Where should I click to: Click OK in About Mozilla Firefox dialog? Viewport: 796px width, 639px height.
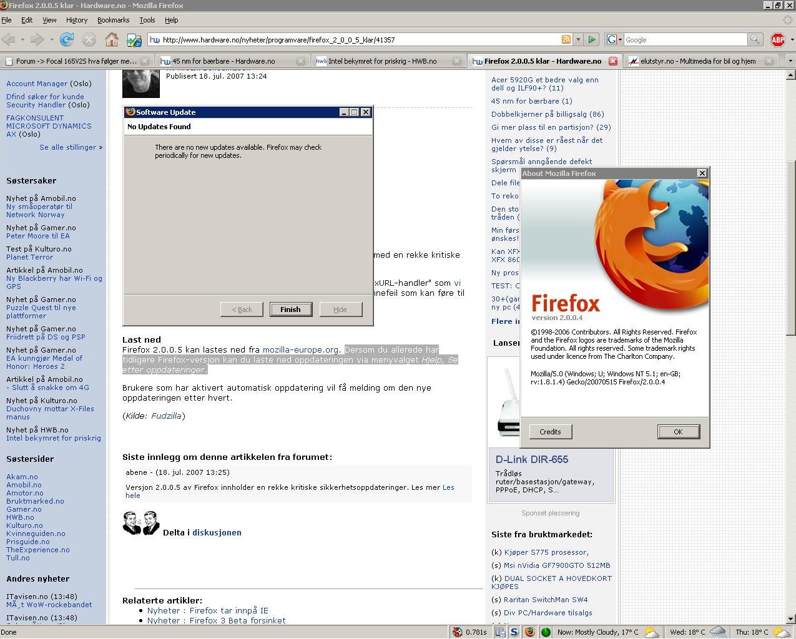tap(678, 432)
